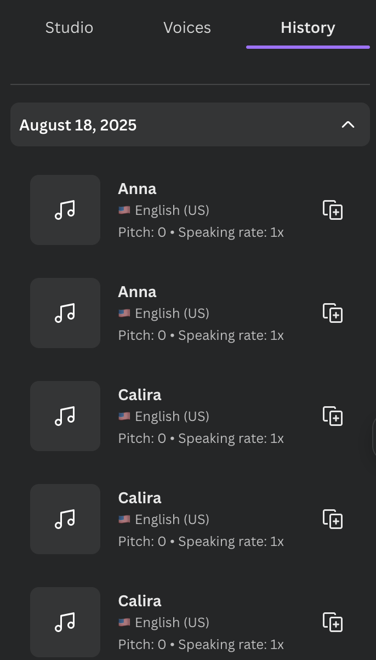Image resolution: width=376 pixels, height=660 pixels.
Task: Click duplicate icon for third Calira entry
Action: pyautogui.click(x=333, y=622)
